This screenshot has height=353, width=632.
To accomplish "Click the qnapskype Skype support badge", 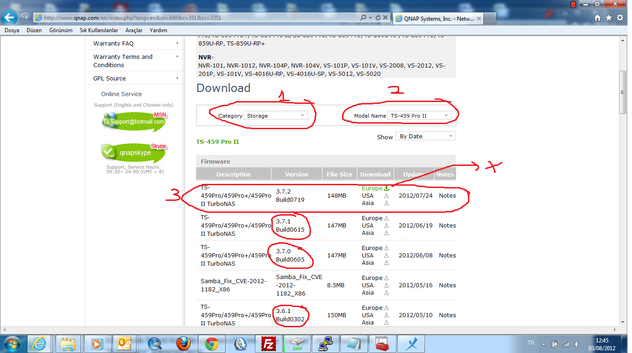I will (134, 152).
